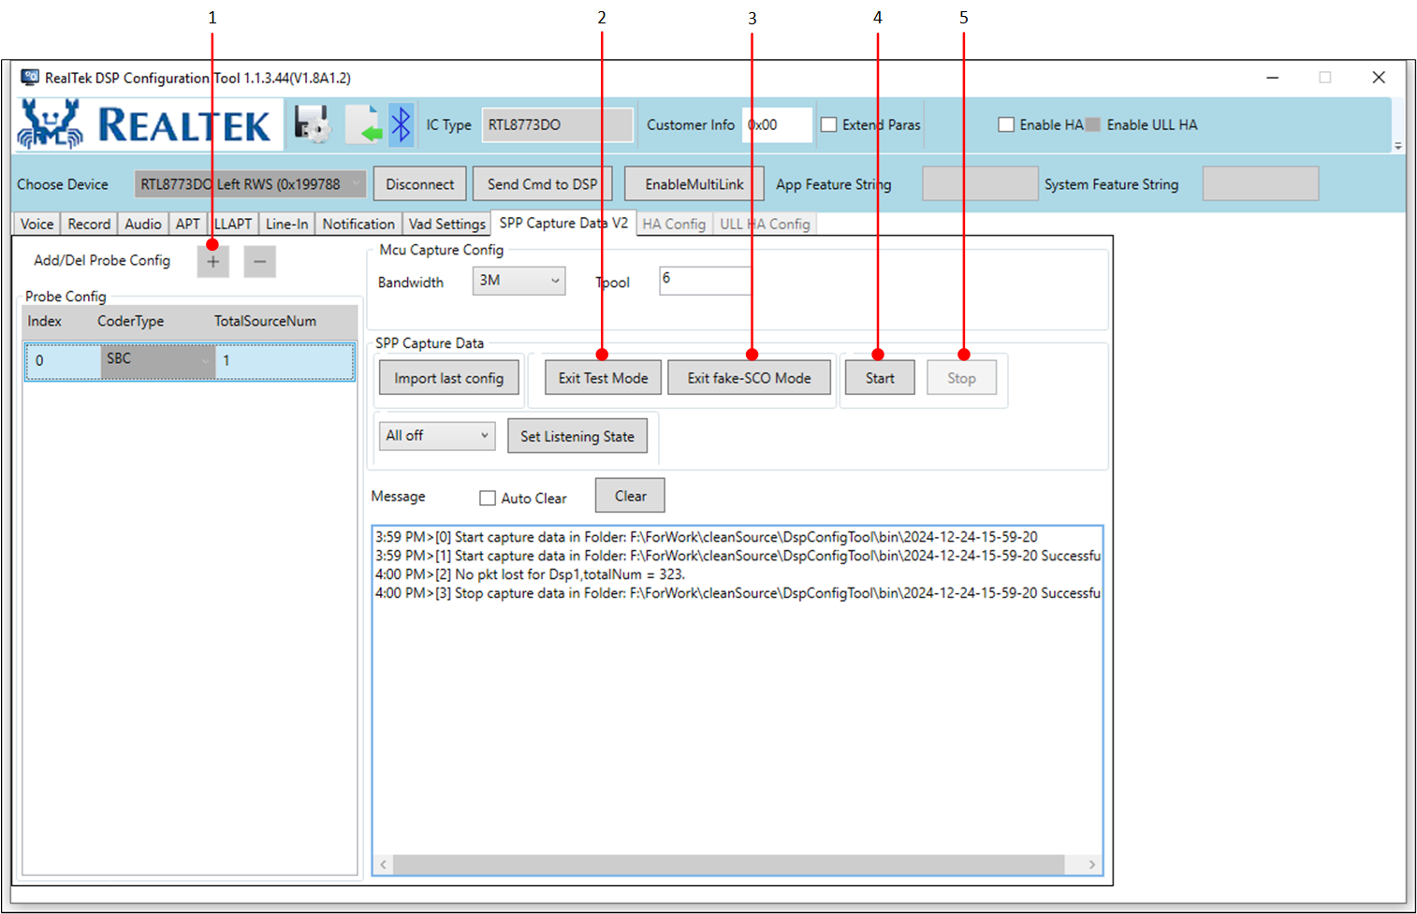The width and height of the screenshot is (1417, 914).
Task: Start the SPP data capture
Action: 880,378
